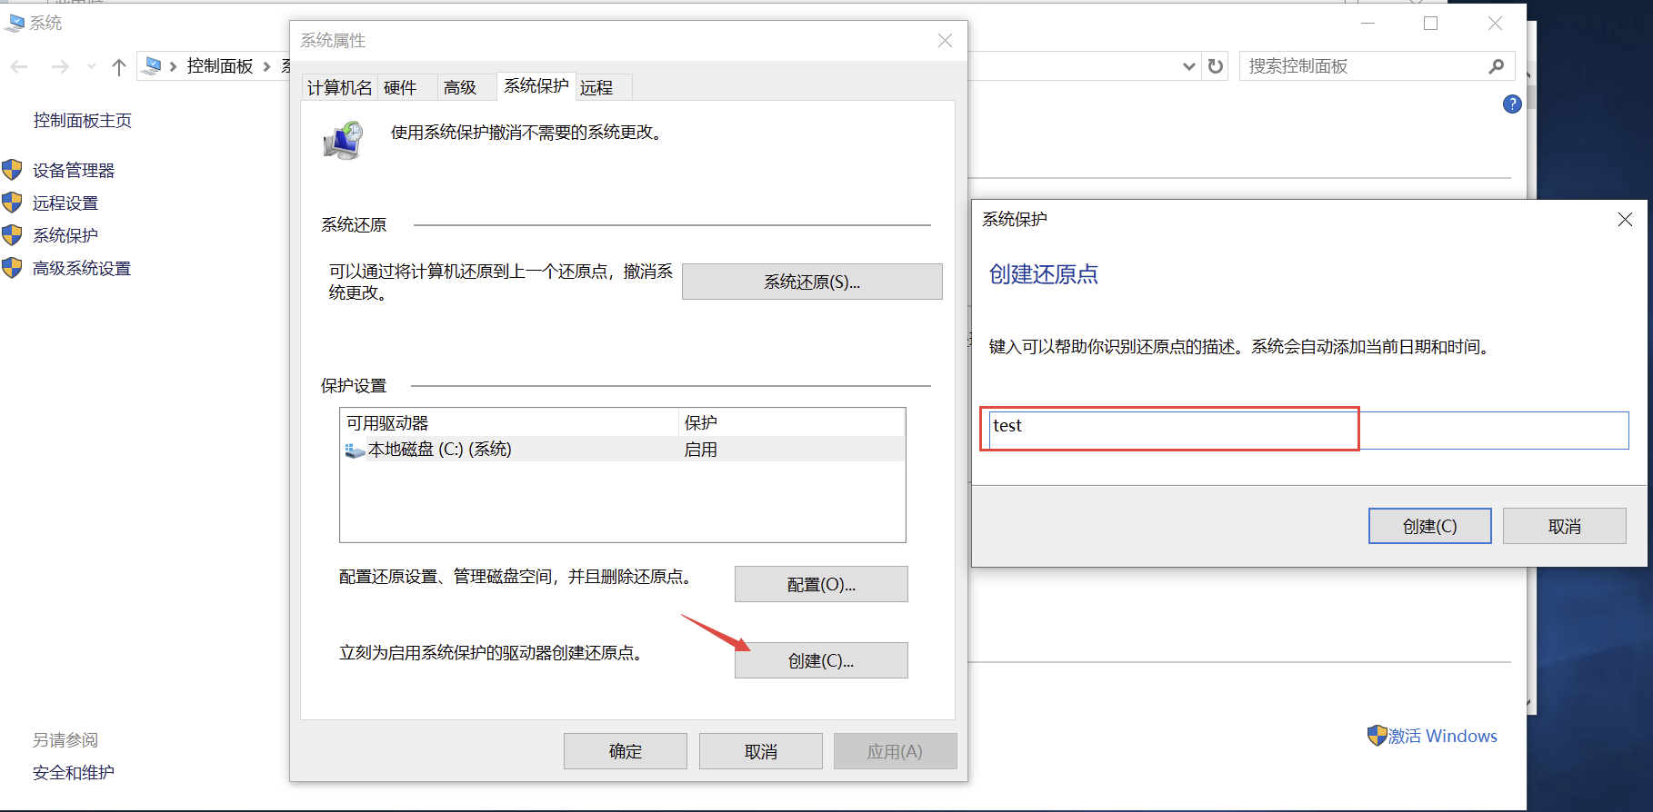
Task: Close the 系统属性 dialog
Action: click(945, 41)
